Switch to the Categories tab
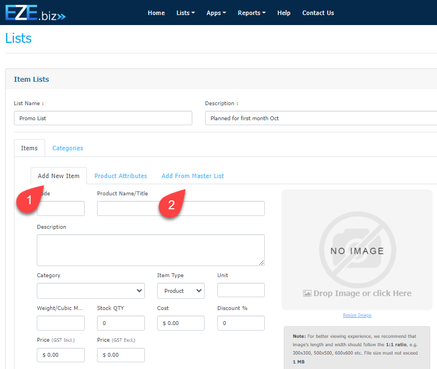Screen dimensions: 437x369 (67, 148)
